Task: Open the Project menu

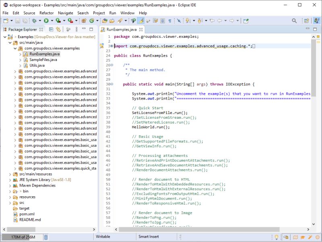Action: click(x=99, y=13)
